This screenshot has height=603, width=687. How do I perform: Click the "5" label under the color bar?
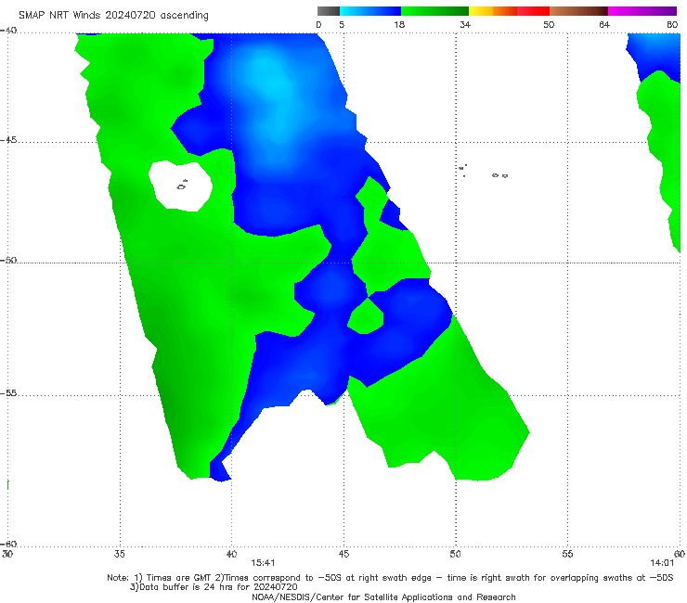point(342,25)
